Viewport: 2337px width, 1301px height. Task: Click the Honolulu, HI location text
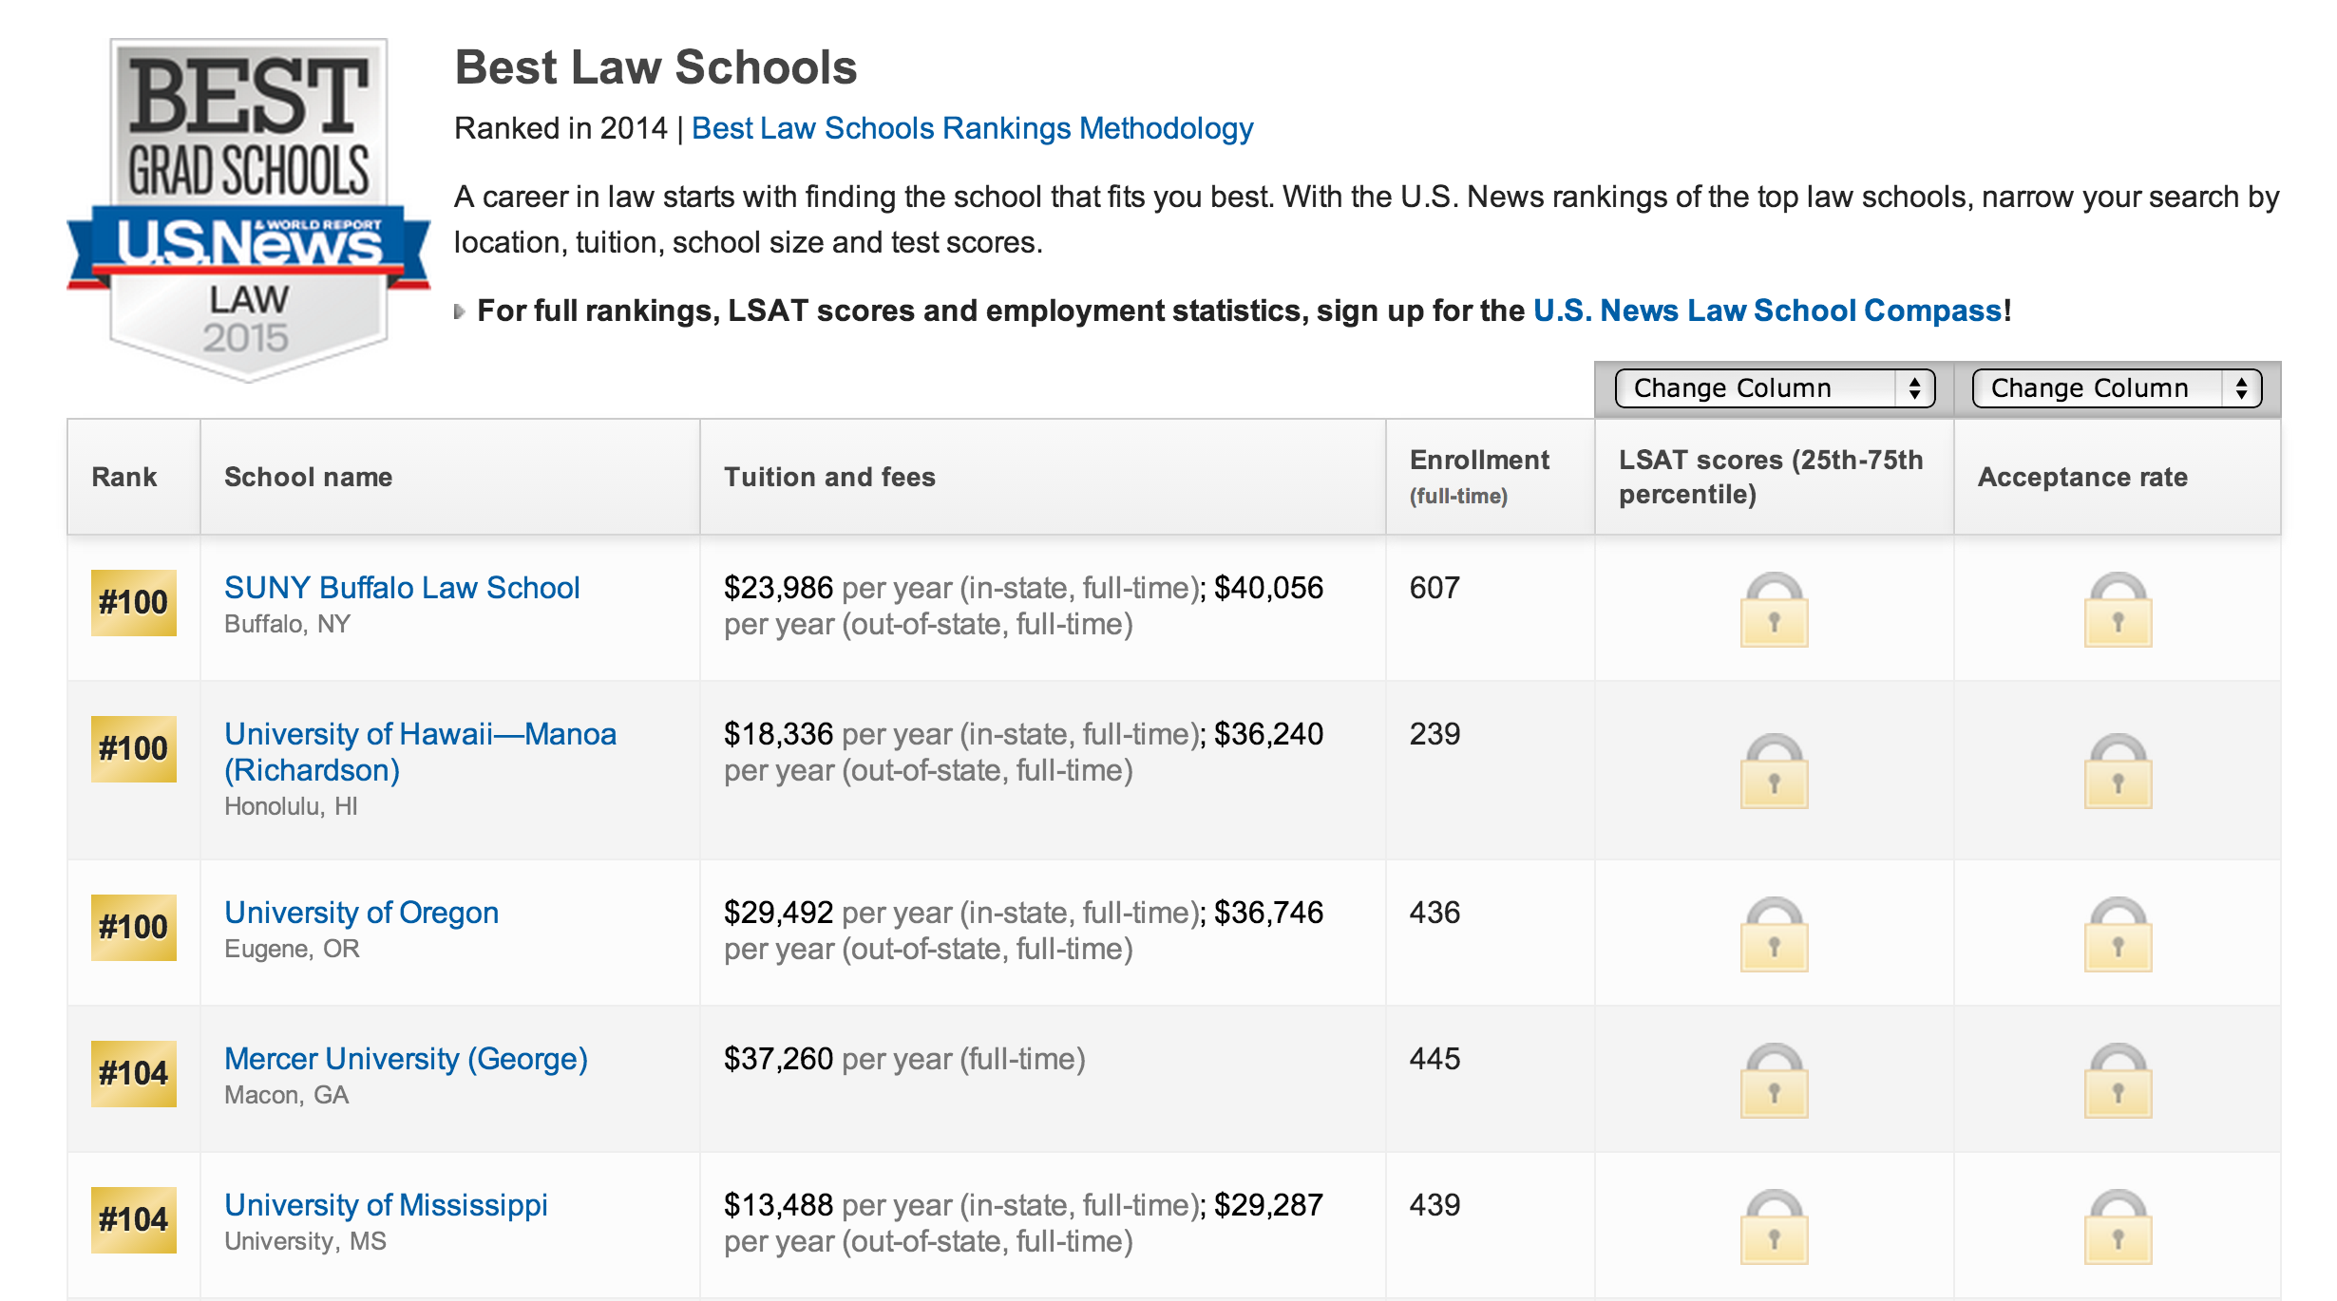[x=291, y=806]
